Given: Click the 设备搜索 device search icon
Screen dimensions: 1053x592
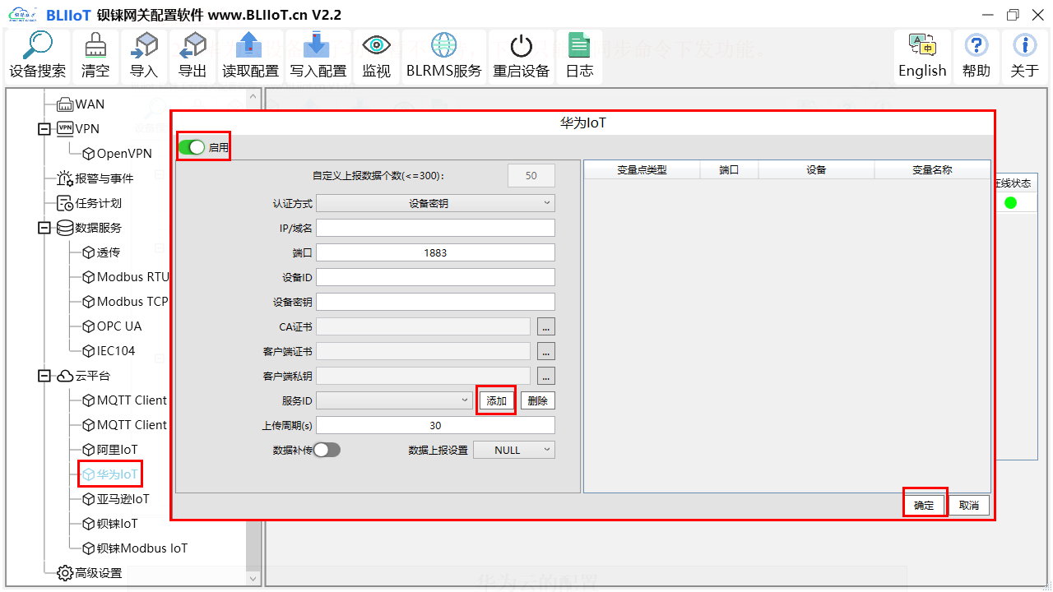Looking at the screenshot, I should [x=38, y=56].
